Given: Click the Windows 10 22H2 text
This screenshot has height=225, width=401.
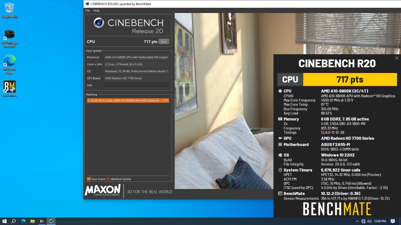Looking at the screenshot, I should click(x=338, y=155).
